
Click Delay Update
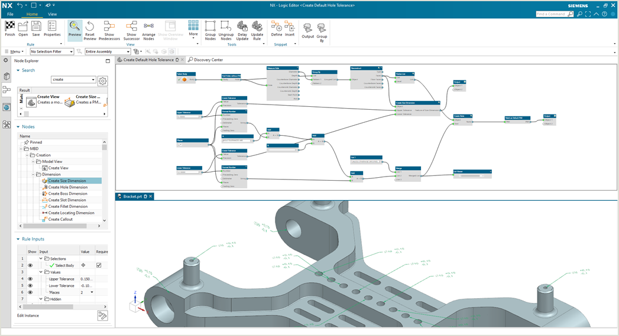click(x=242, y=30)
